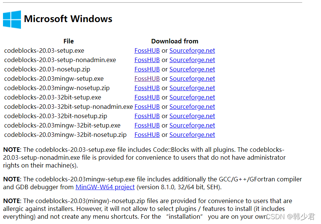Click Sourceforge.net for codeblocks-20.03mingw-nosetup.zip
Image resolution: width=321 pixels, height=224 pixels.
(x=192, y=88)
